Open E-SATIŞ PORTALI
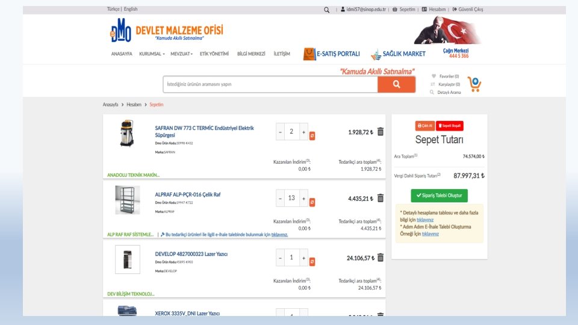Image resolution: width=578 pixels, height=325 pixels. (331, 54)
